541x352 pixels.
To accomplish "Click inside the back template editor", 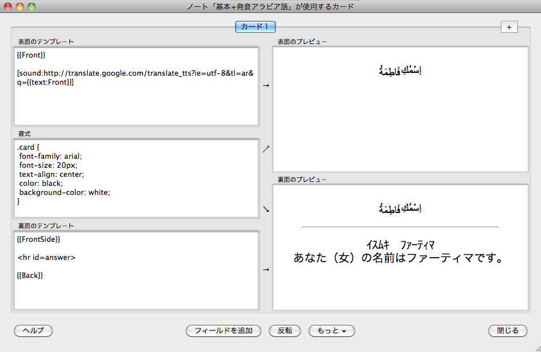I will tap(136, 271).
